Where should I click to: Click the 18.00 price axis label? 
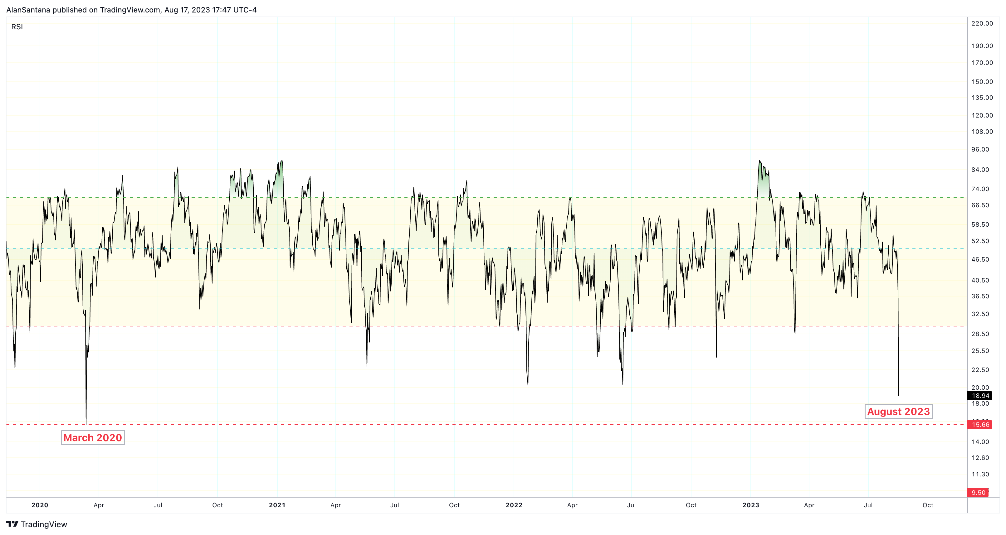click(980, 403)
